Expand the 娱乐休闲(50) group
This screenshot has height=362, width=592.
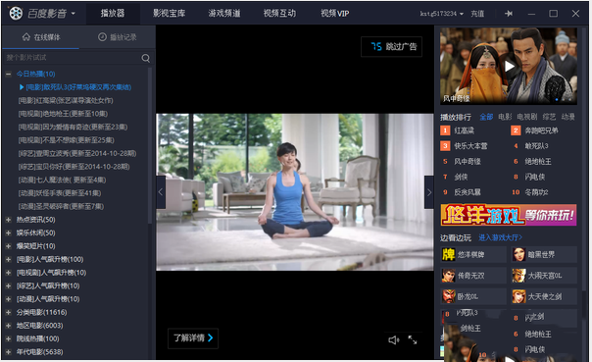(8, 233)
